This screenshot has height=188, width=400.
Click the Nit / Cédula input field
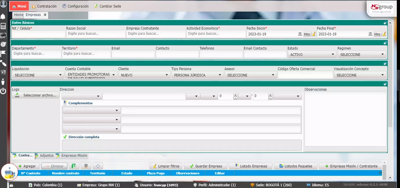38,34
